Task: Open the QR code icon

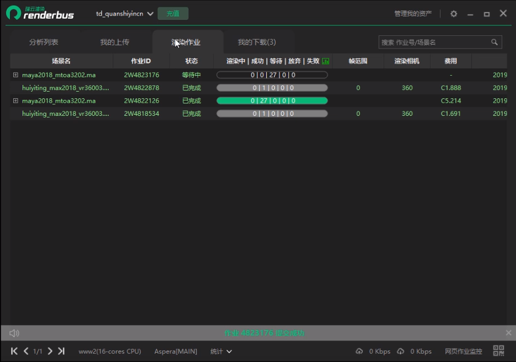Action: tap(498, 351)
